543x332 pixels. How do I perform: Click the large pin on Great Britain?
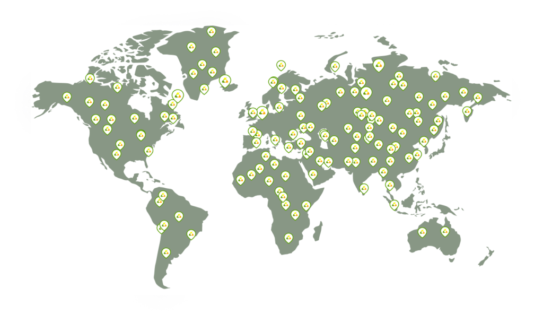pos(262,112)
